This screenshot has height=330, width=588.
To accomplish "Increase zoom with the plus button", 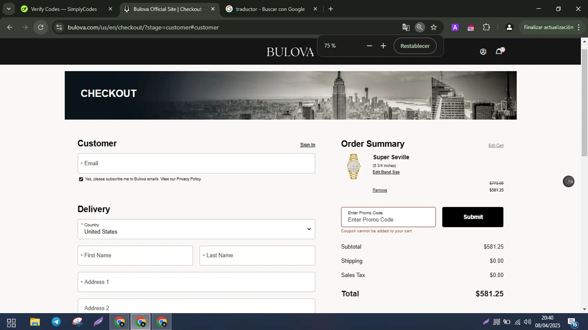I will (x=383, y=46).
